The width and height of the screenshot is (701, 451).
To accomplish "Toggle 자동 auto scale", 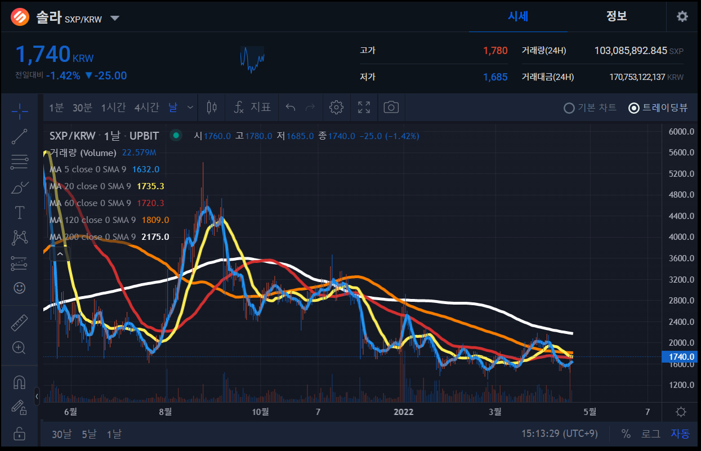I will [x=680, y=434].
